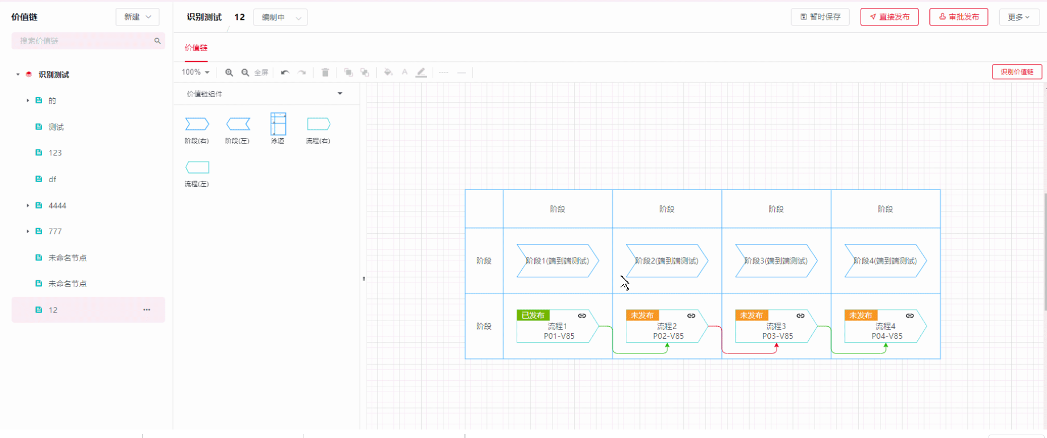Viewport: 1047px width, 438px height.
Task: Click the 全屏 fullscreen toolbar button
Action: coord(261,73)
